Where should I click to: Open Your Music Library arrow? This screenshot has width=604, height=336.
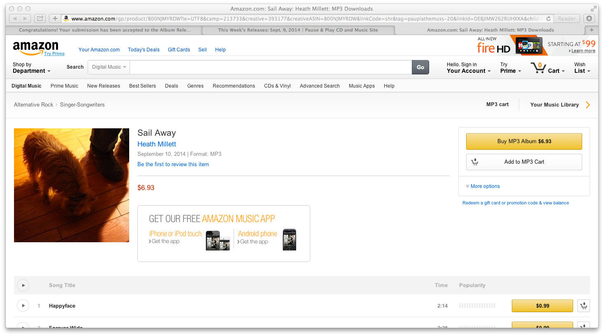coord(588,105)
